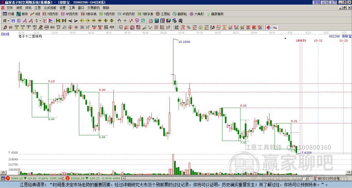Open the P四方形 square tool

pyautogui.click(x=51, y=14)
